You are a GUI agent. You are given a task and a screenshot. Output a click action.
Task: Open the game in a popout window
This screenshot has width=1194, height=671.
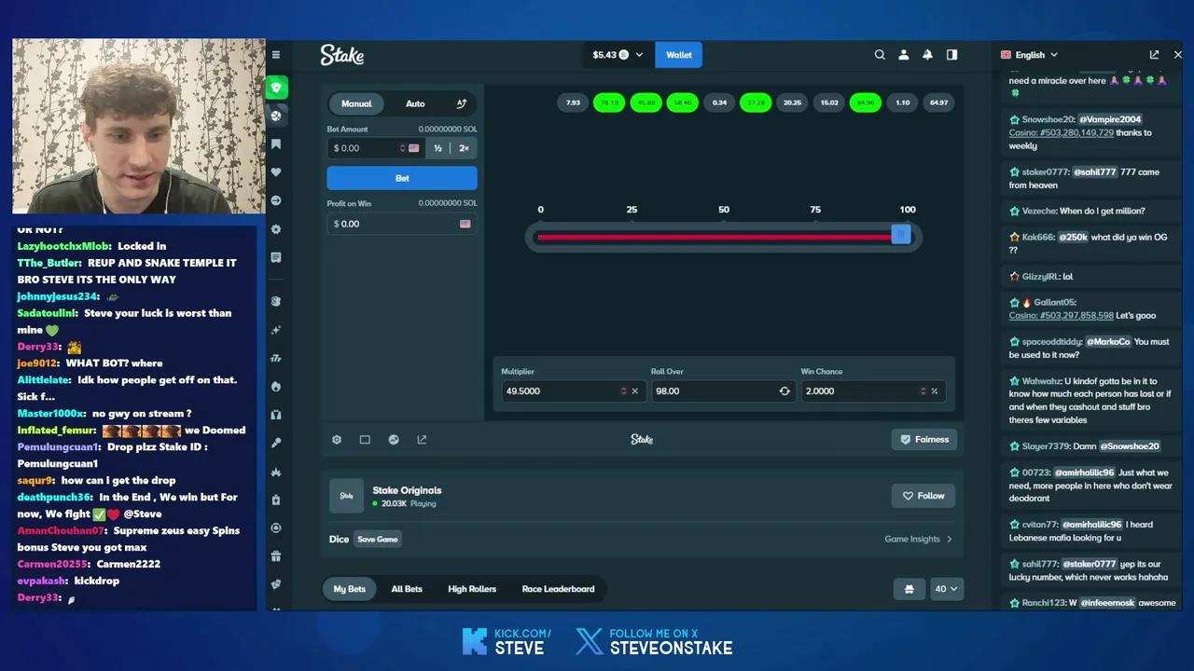pyautogui.click(x=422, y=440)
